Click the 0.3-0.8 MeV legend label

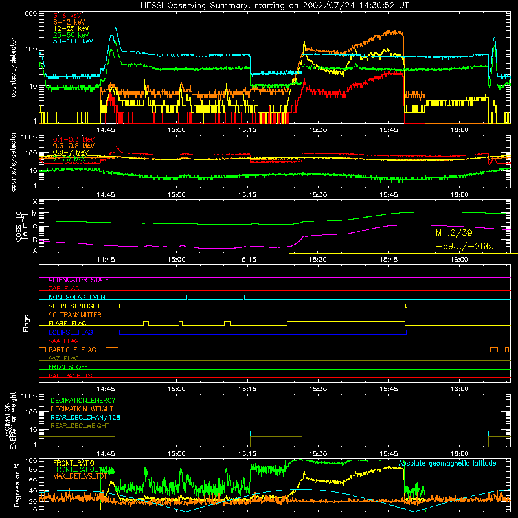pyautogui.click(x=74, y=146)
